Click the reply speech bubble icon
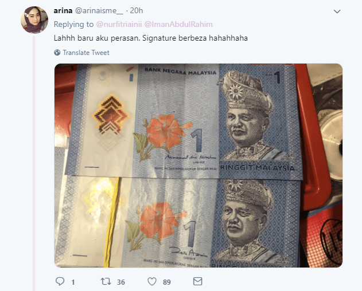This screenshot has width=362, height=291. tap(60, 281)
